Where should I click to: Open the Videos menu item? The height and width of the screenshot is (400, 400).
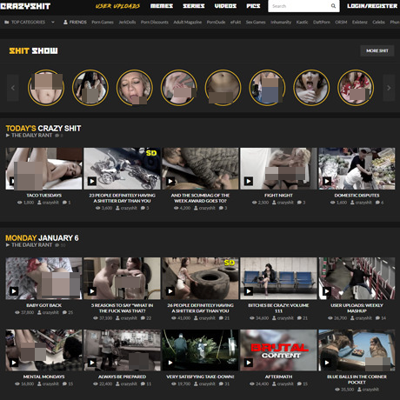pyautogui.click(x=225, y=6)
